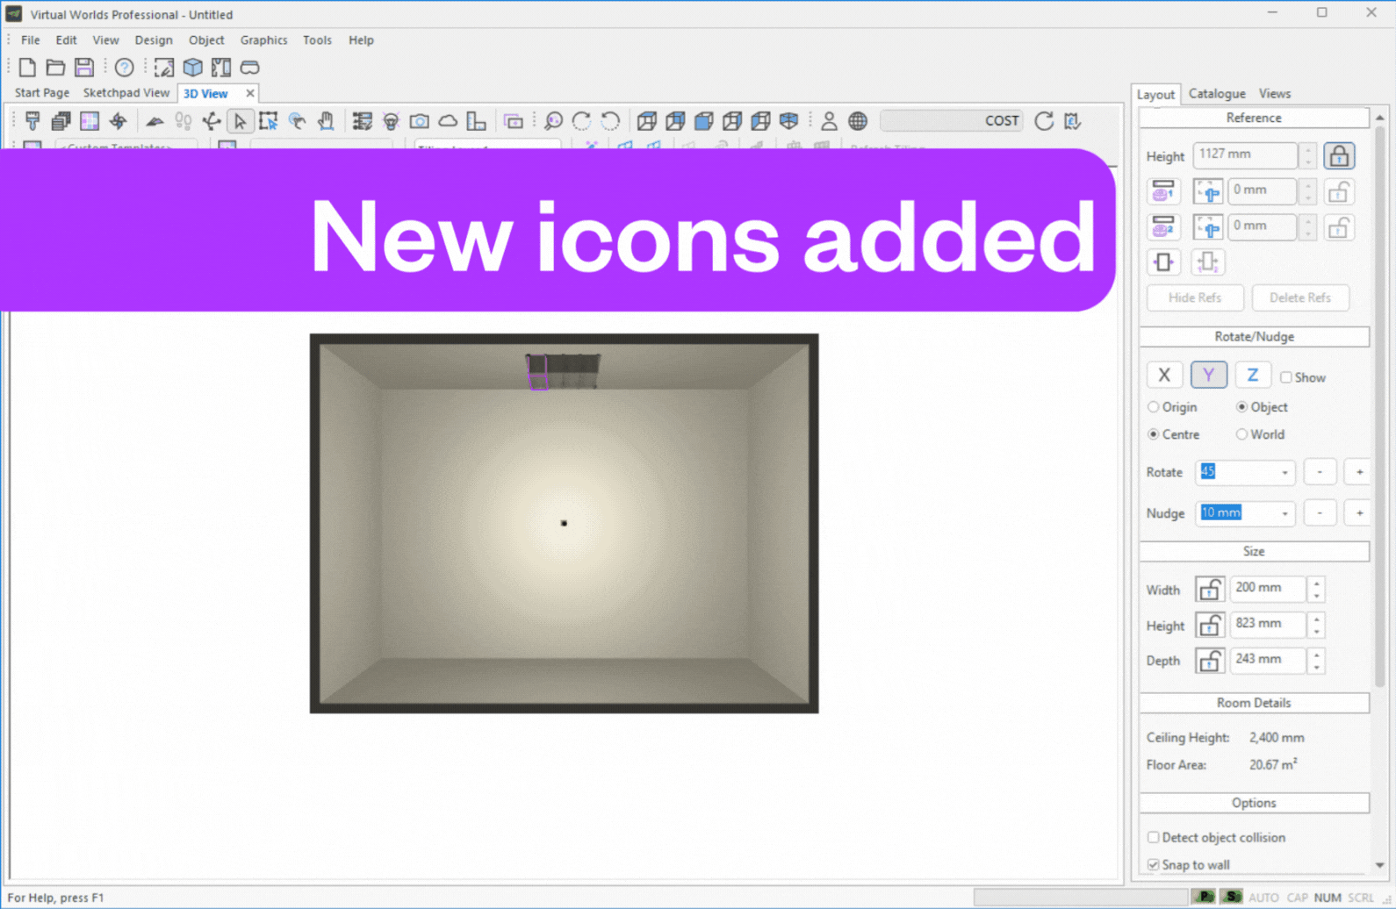
Task: Open the Graphics menu
Action: coord(264,40)
